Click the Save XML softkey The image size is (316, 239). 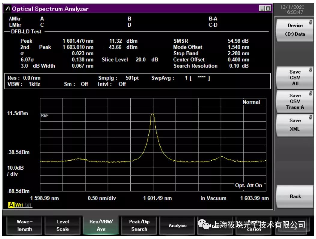pos(294,125)
